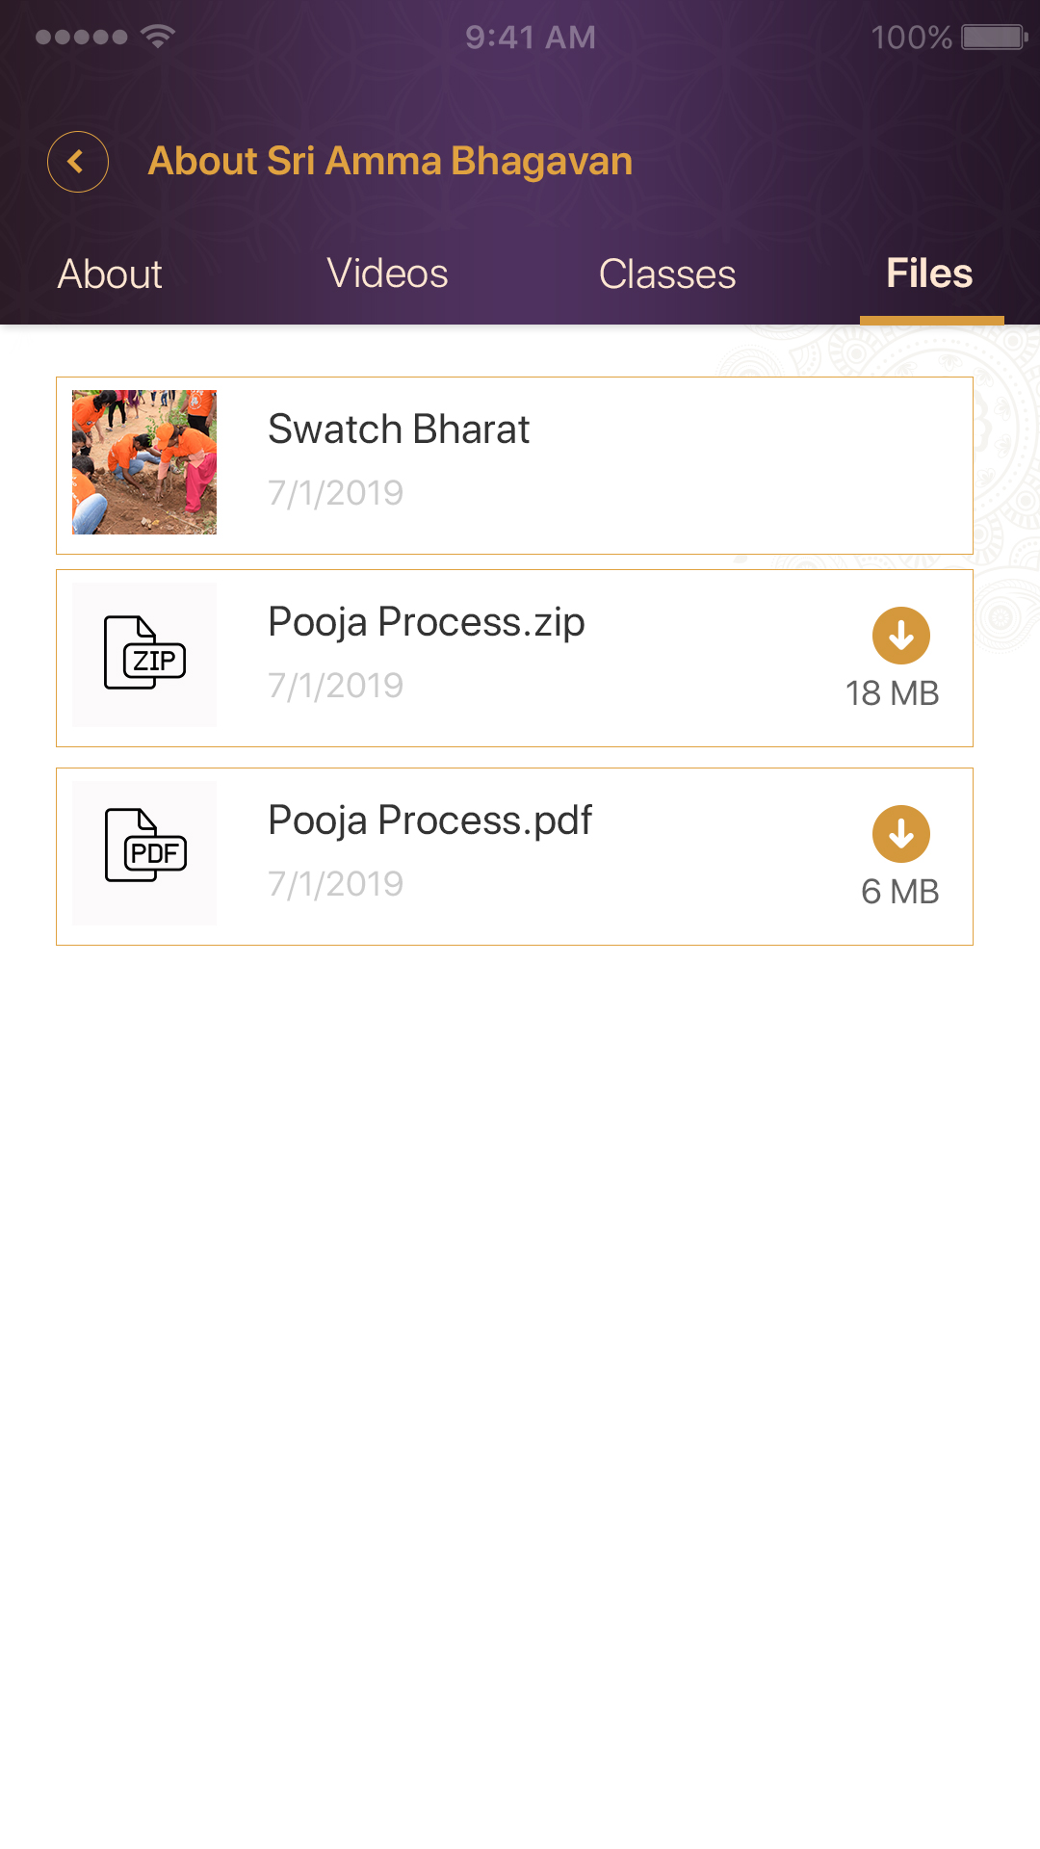The width and height of the screenshot is (1040, 1849).
Task: Download the Pooja Process.zip file
Action: [900, 636]
